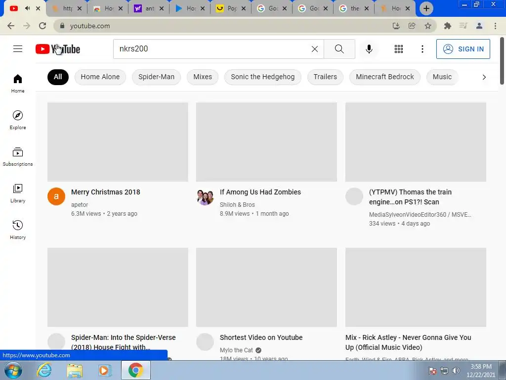Open the Shiloh & Bros channel link
Image resolution: width=506 pixels, height=380 pixels.
[x=237, y=204]
